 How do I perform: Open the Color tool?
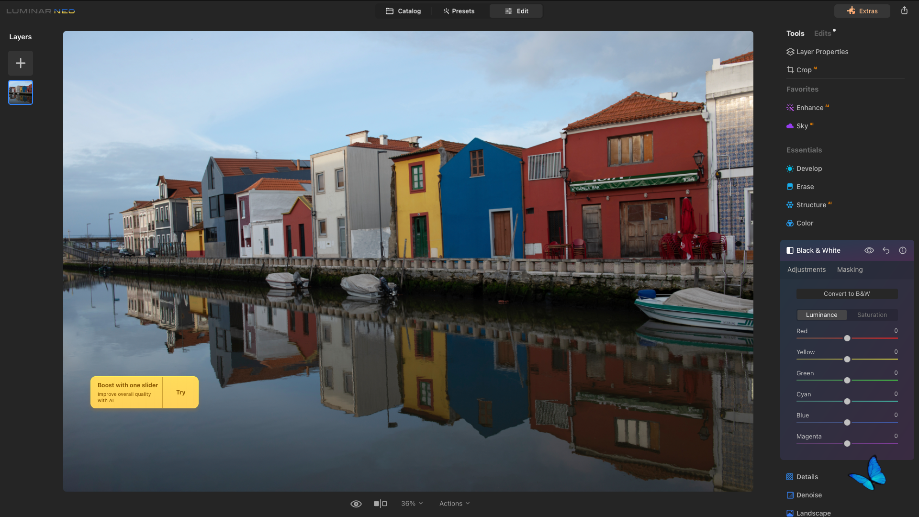(x=800, y=223)
